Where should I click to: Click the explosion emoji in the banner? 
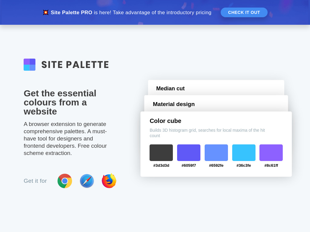(46, 12)
